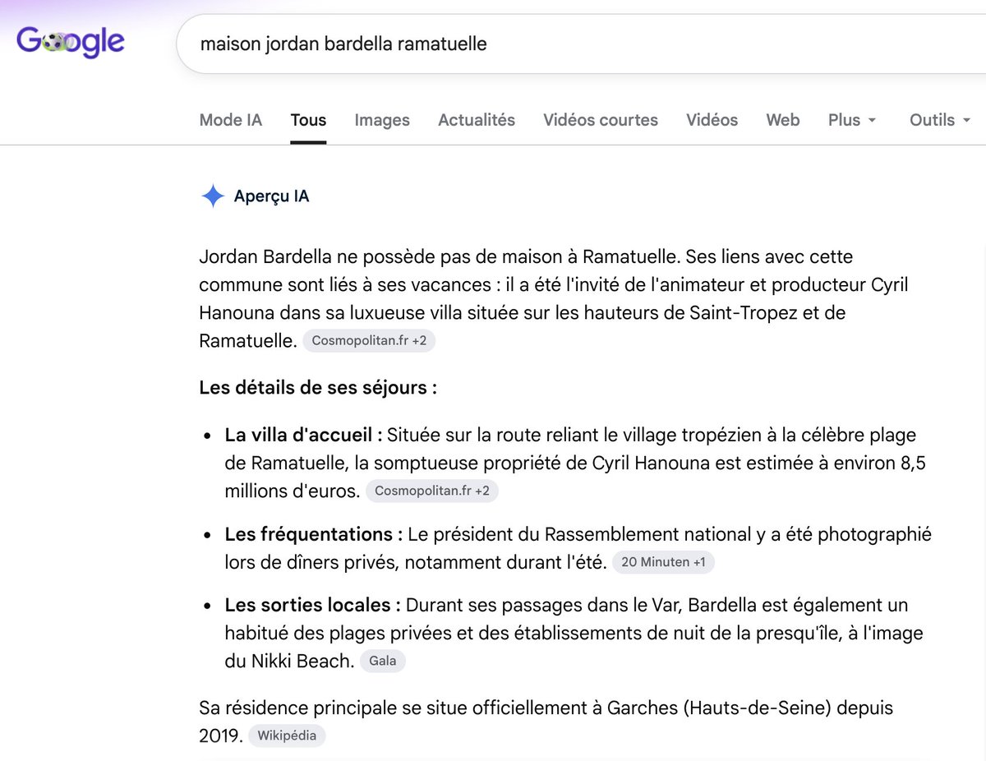Expand the Plus dropdown

coord(852,120)
